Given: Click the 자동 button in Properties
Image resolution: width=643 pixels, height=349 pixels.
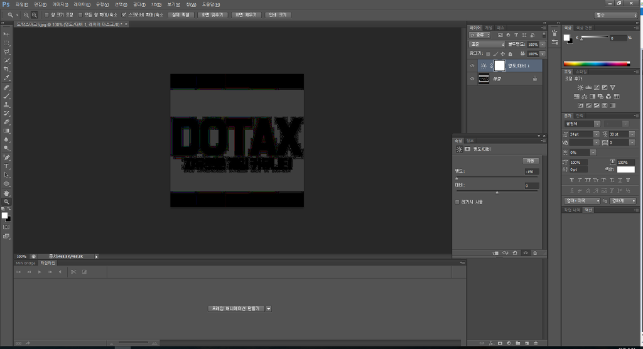Looking at the screenshot, I should tap(530, 161).
